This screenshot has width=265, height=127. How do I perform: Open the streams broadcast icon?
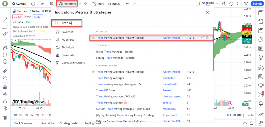click(261, 94)
